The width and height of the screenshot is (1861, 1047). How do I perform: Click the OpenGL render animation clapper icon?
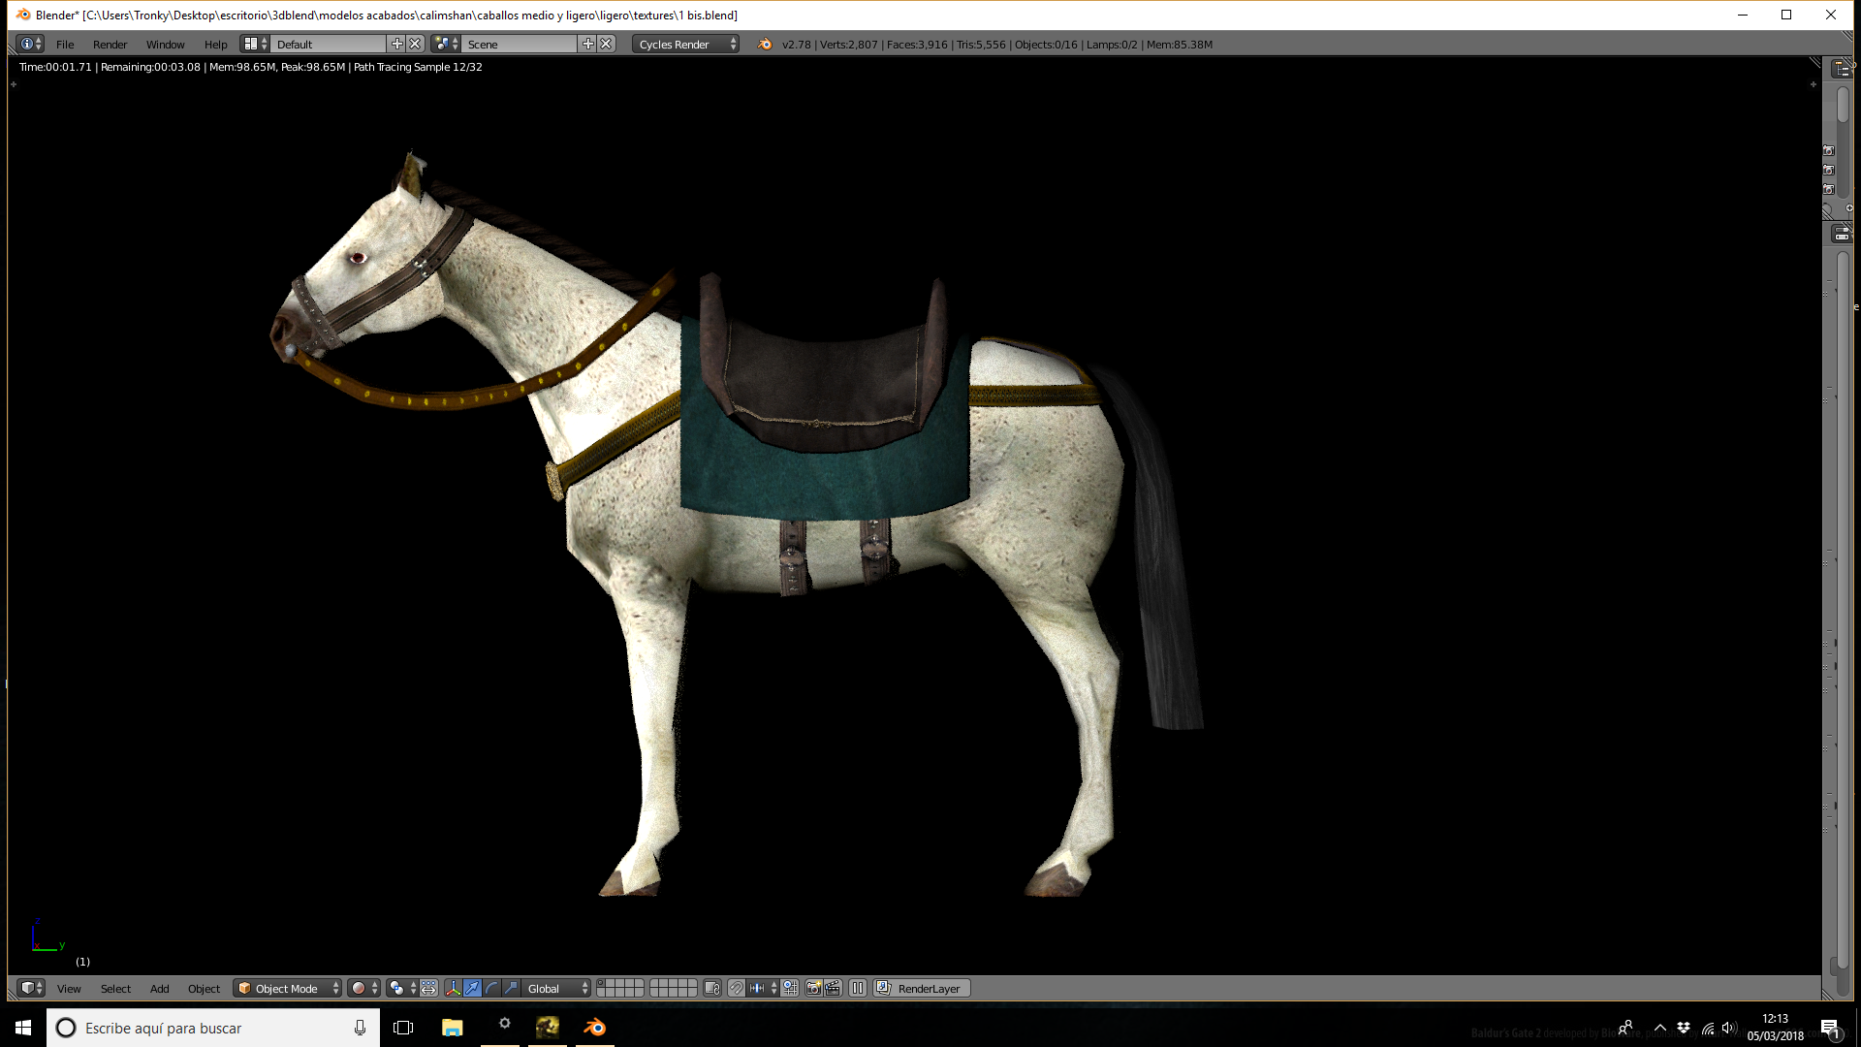tap(833, 988)
